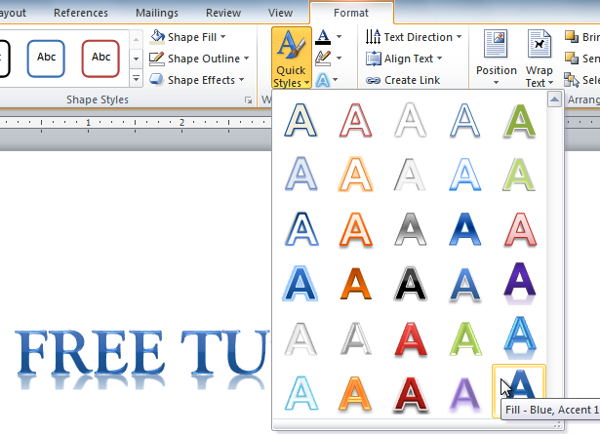Click the Shape Effects icon

pyautogui.click(x=157, y=81)
